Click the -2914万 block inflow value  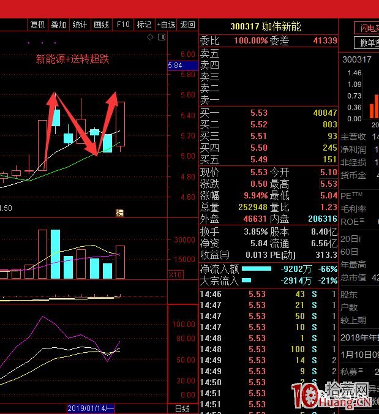pos(296,280)
